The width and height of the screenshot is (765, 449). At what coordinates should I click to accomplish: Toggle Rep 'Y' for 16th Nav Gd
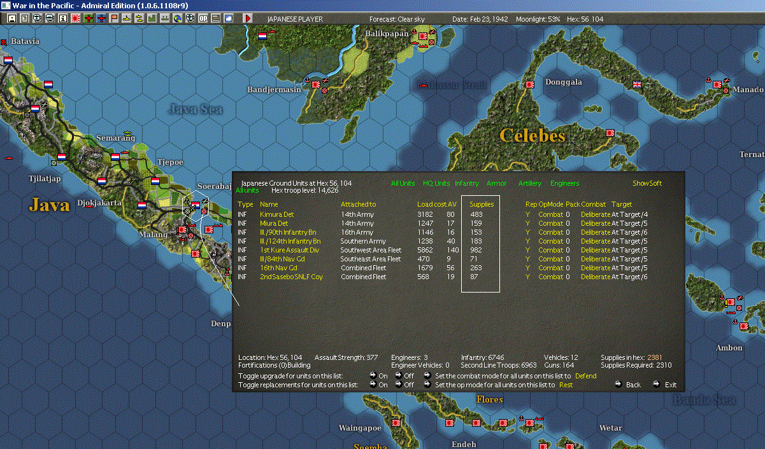click(x=527, y=268)
